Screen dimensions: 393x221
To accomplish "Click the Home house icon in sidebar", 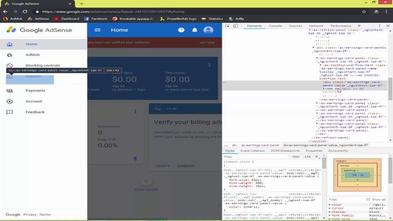I will [10, 44].
